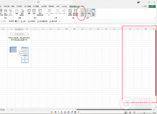Screen dimensions: 157x114
Task: Open 推荐的数据透视表 tool
Action: coord(76,12)
